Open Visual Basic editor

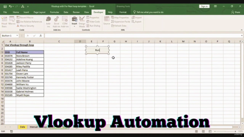coord(4,22)
